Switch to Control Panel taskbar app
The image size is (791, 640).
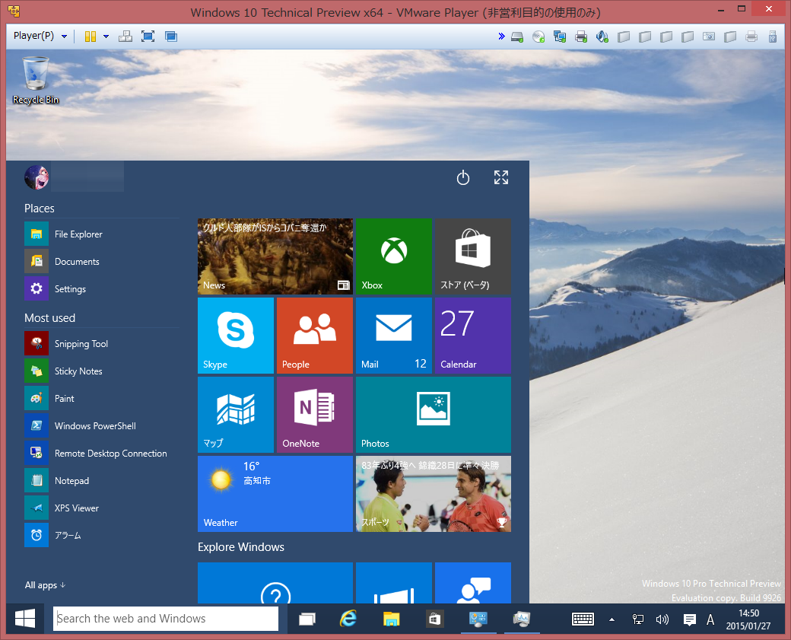click(477, 619)
